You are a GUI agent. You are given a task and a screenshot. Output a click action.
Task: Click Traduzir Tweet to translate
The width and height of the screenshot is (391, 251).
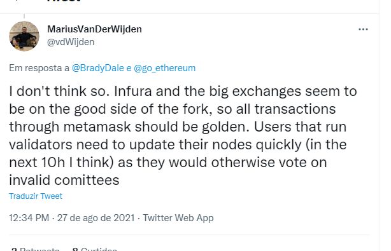(x=36, y=196)
